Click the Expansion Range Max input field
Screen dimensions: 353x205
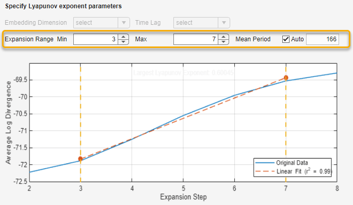click(x=196, y=39)
